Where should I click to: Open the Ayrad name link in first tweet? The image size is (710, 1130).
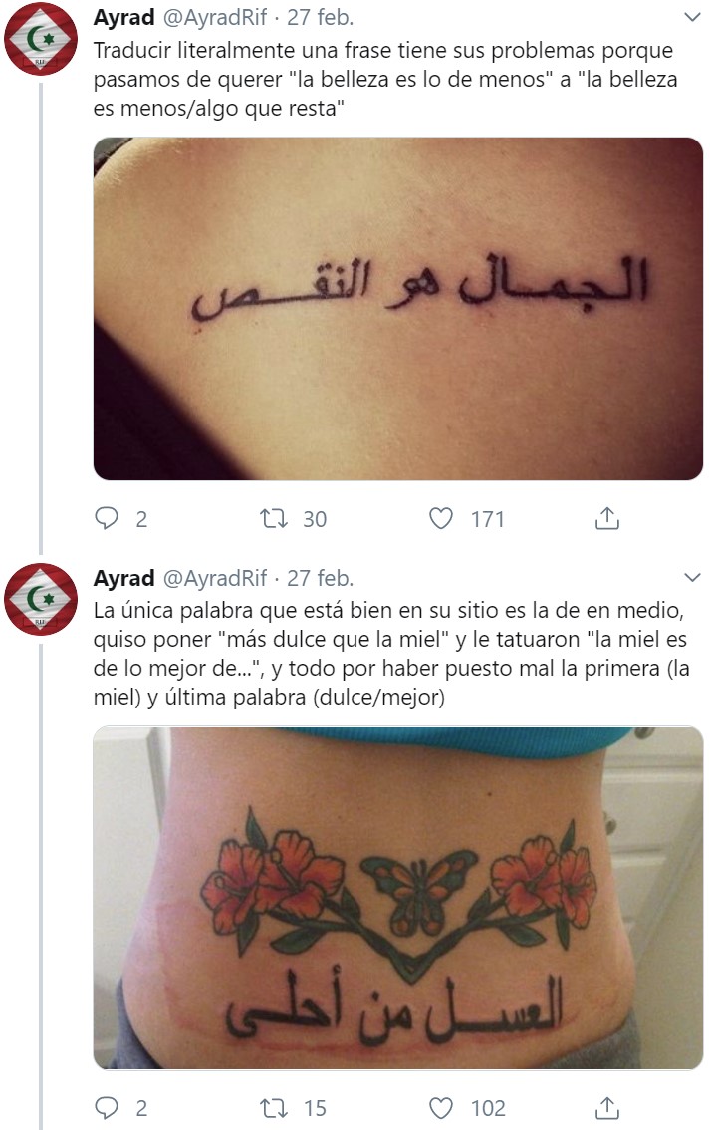pos(123,17)
